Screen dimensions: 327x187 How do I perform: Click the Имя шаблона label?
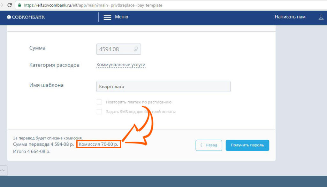(x=46, y=85)
